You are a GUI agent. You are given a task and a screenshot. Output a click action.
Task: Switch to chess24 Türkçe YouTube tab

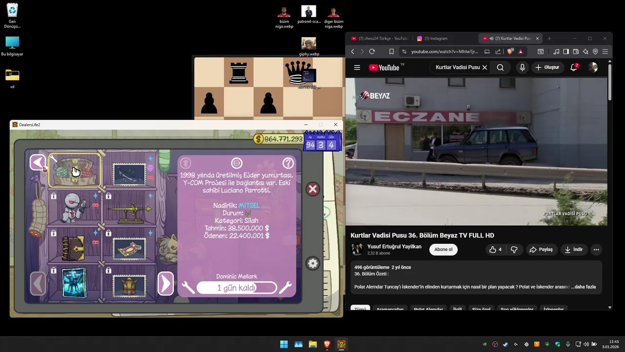[x=379, y=38]
